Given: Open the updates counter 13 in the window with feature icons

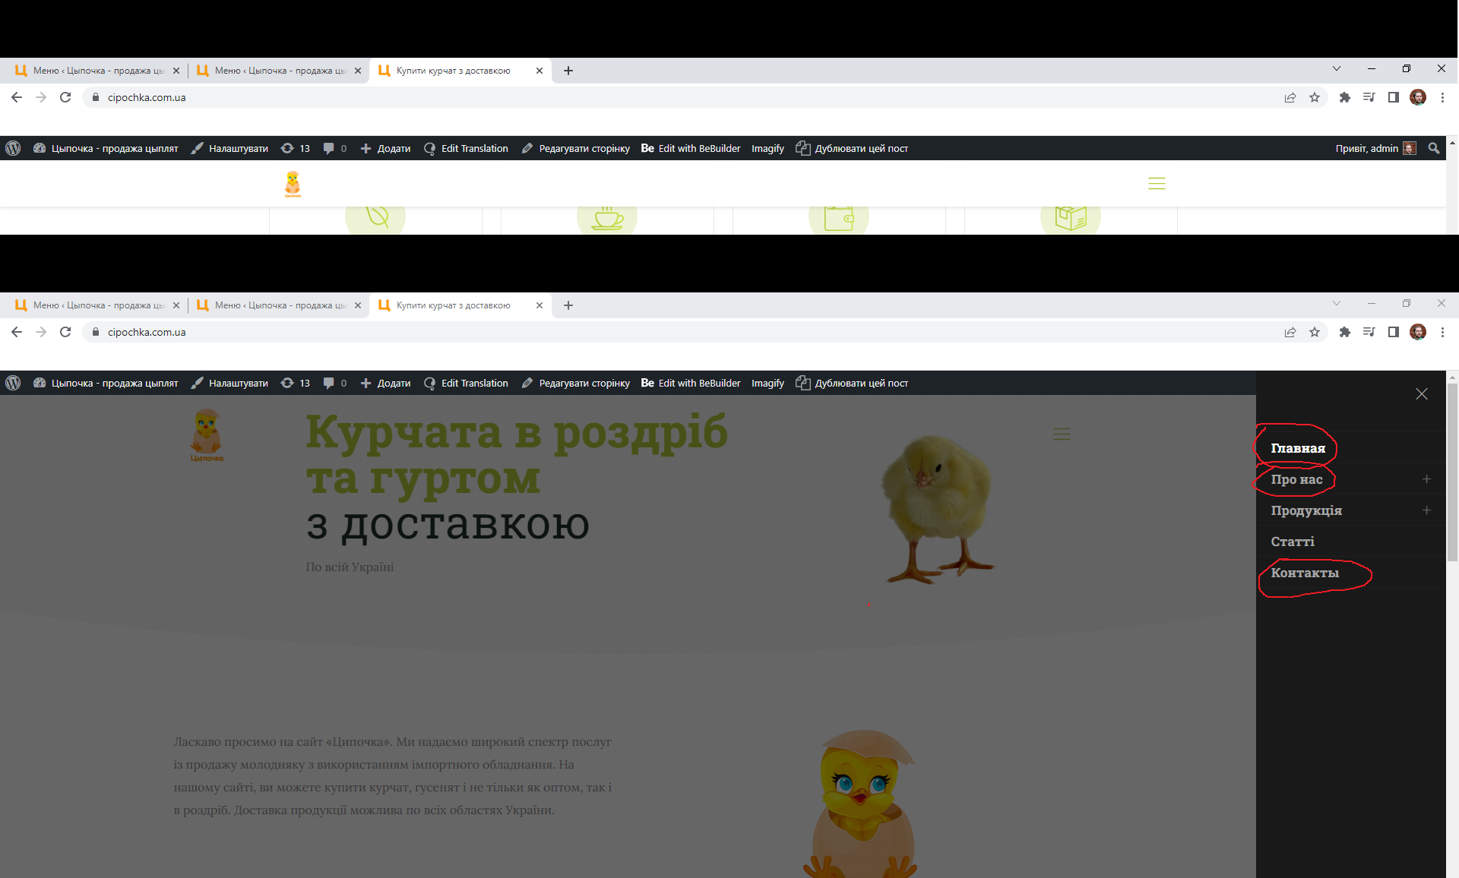Looking at the screenshot, I should 296,148.
